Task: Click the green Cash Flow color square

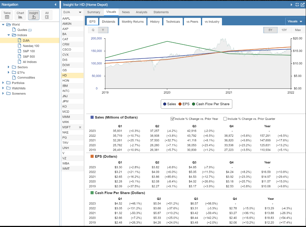Action: [x=92, y=193]
